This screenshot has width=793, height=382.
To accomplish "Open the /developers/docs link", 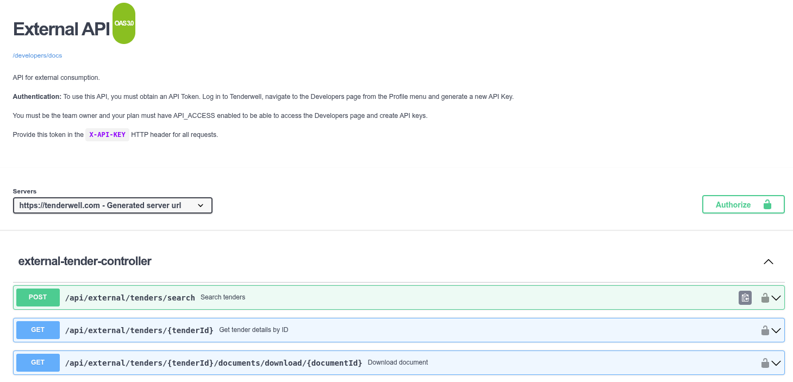I will 37,55.
